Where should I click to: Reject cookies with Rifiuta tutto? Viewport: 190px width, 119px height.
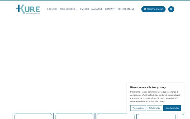tap(154, 108)
